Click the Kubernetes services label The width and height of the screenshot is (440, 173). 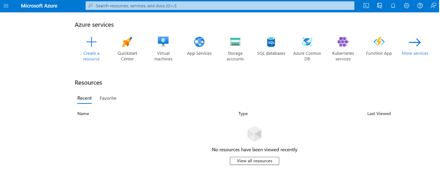coord(343,56)
